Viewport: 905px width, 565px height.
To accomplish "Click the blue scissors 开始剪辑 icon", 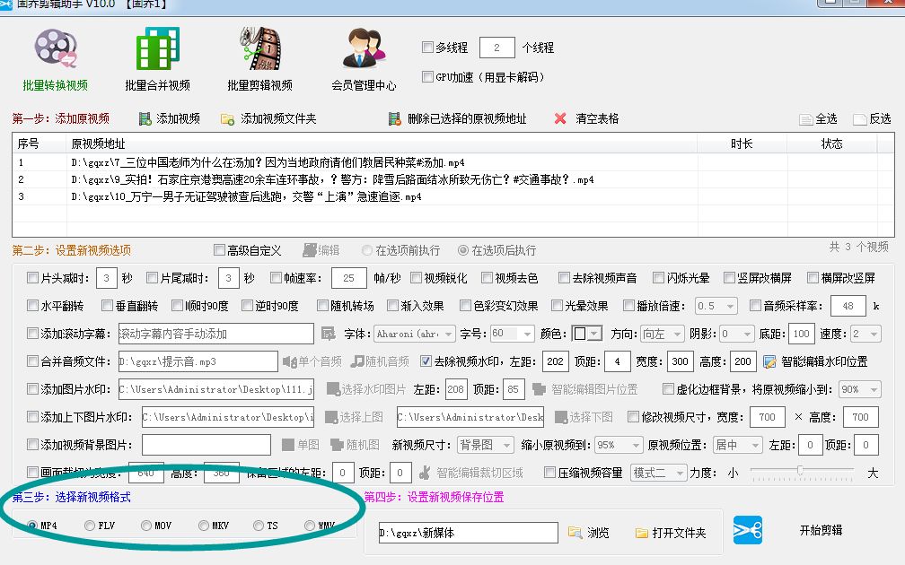I will (x=748, y=530).
